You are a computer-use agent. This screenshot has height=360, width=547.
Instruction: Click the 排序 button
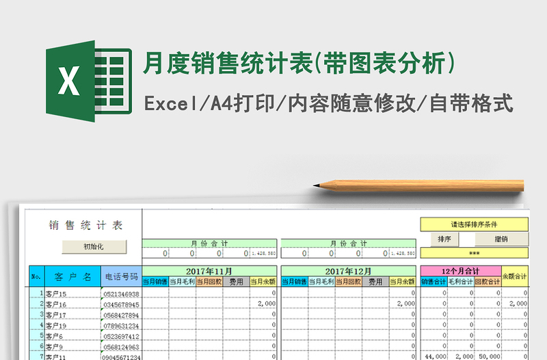point(444,239)
